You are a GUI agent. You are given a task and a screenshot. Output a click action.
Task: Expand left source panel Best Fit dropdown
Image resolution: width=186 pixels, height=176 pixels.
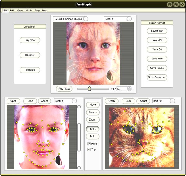74,101
